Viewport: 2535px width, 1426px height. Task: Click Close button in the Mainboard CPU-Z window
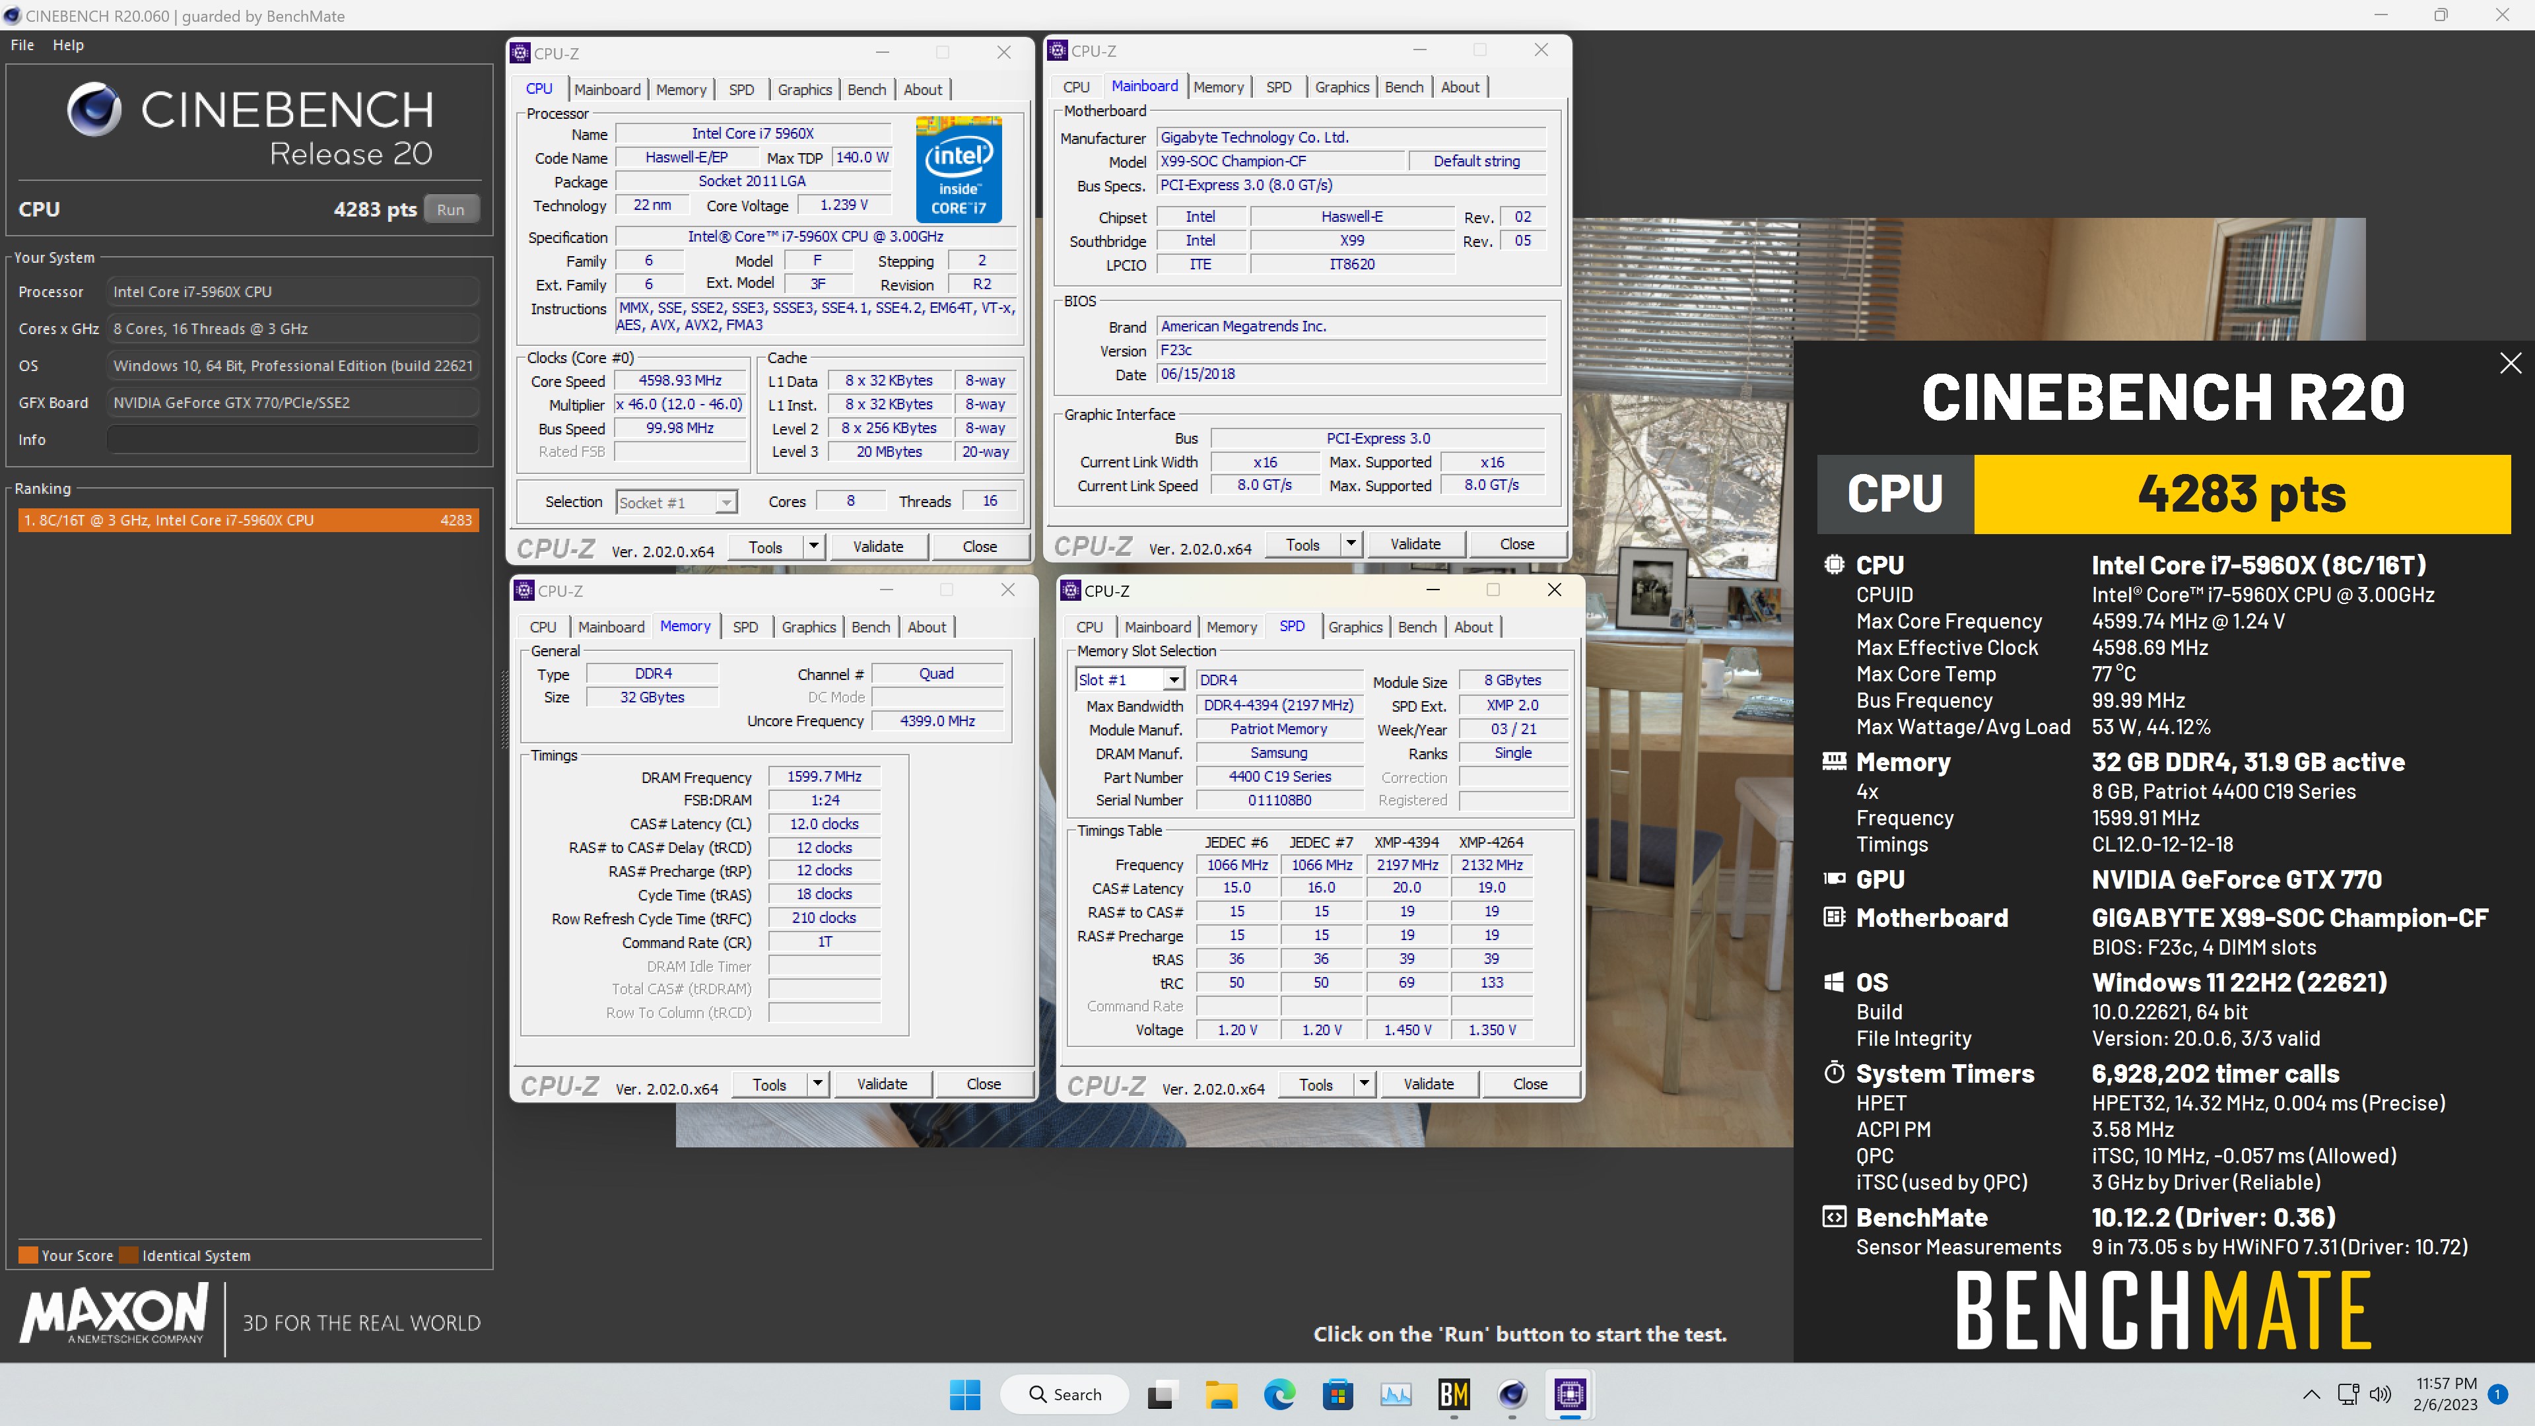click(1516, 544)
